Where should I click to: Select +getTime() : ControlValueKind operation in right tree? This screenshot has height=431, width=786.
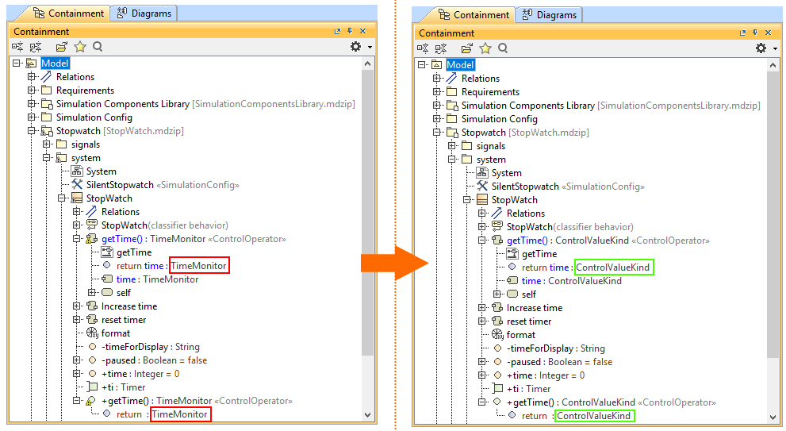pyautogui.click(x=611, y=402)
